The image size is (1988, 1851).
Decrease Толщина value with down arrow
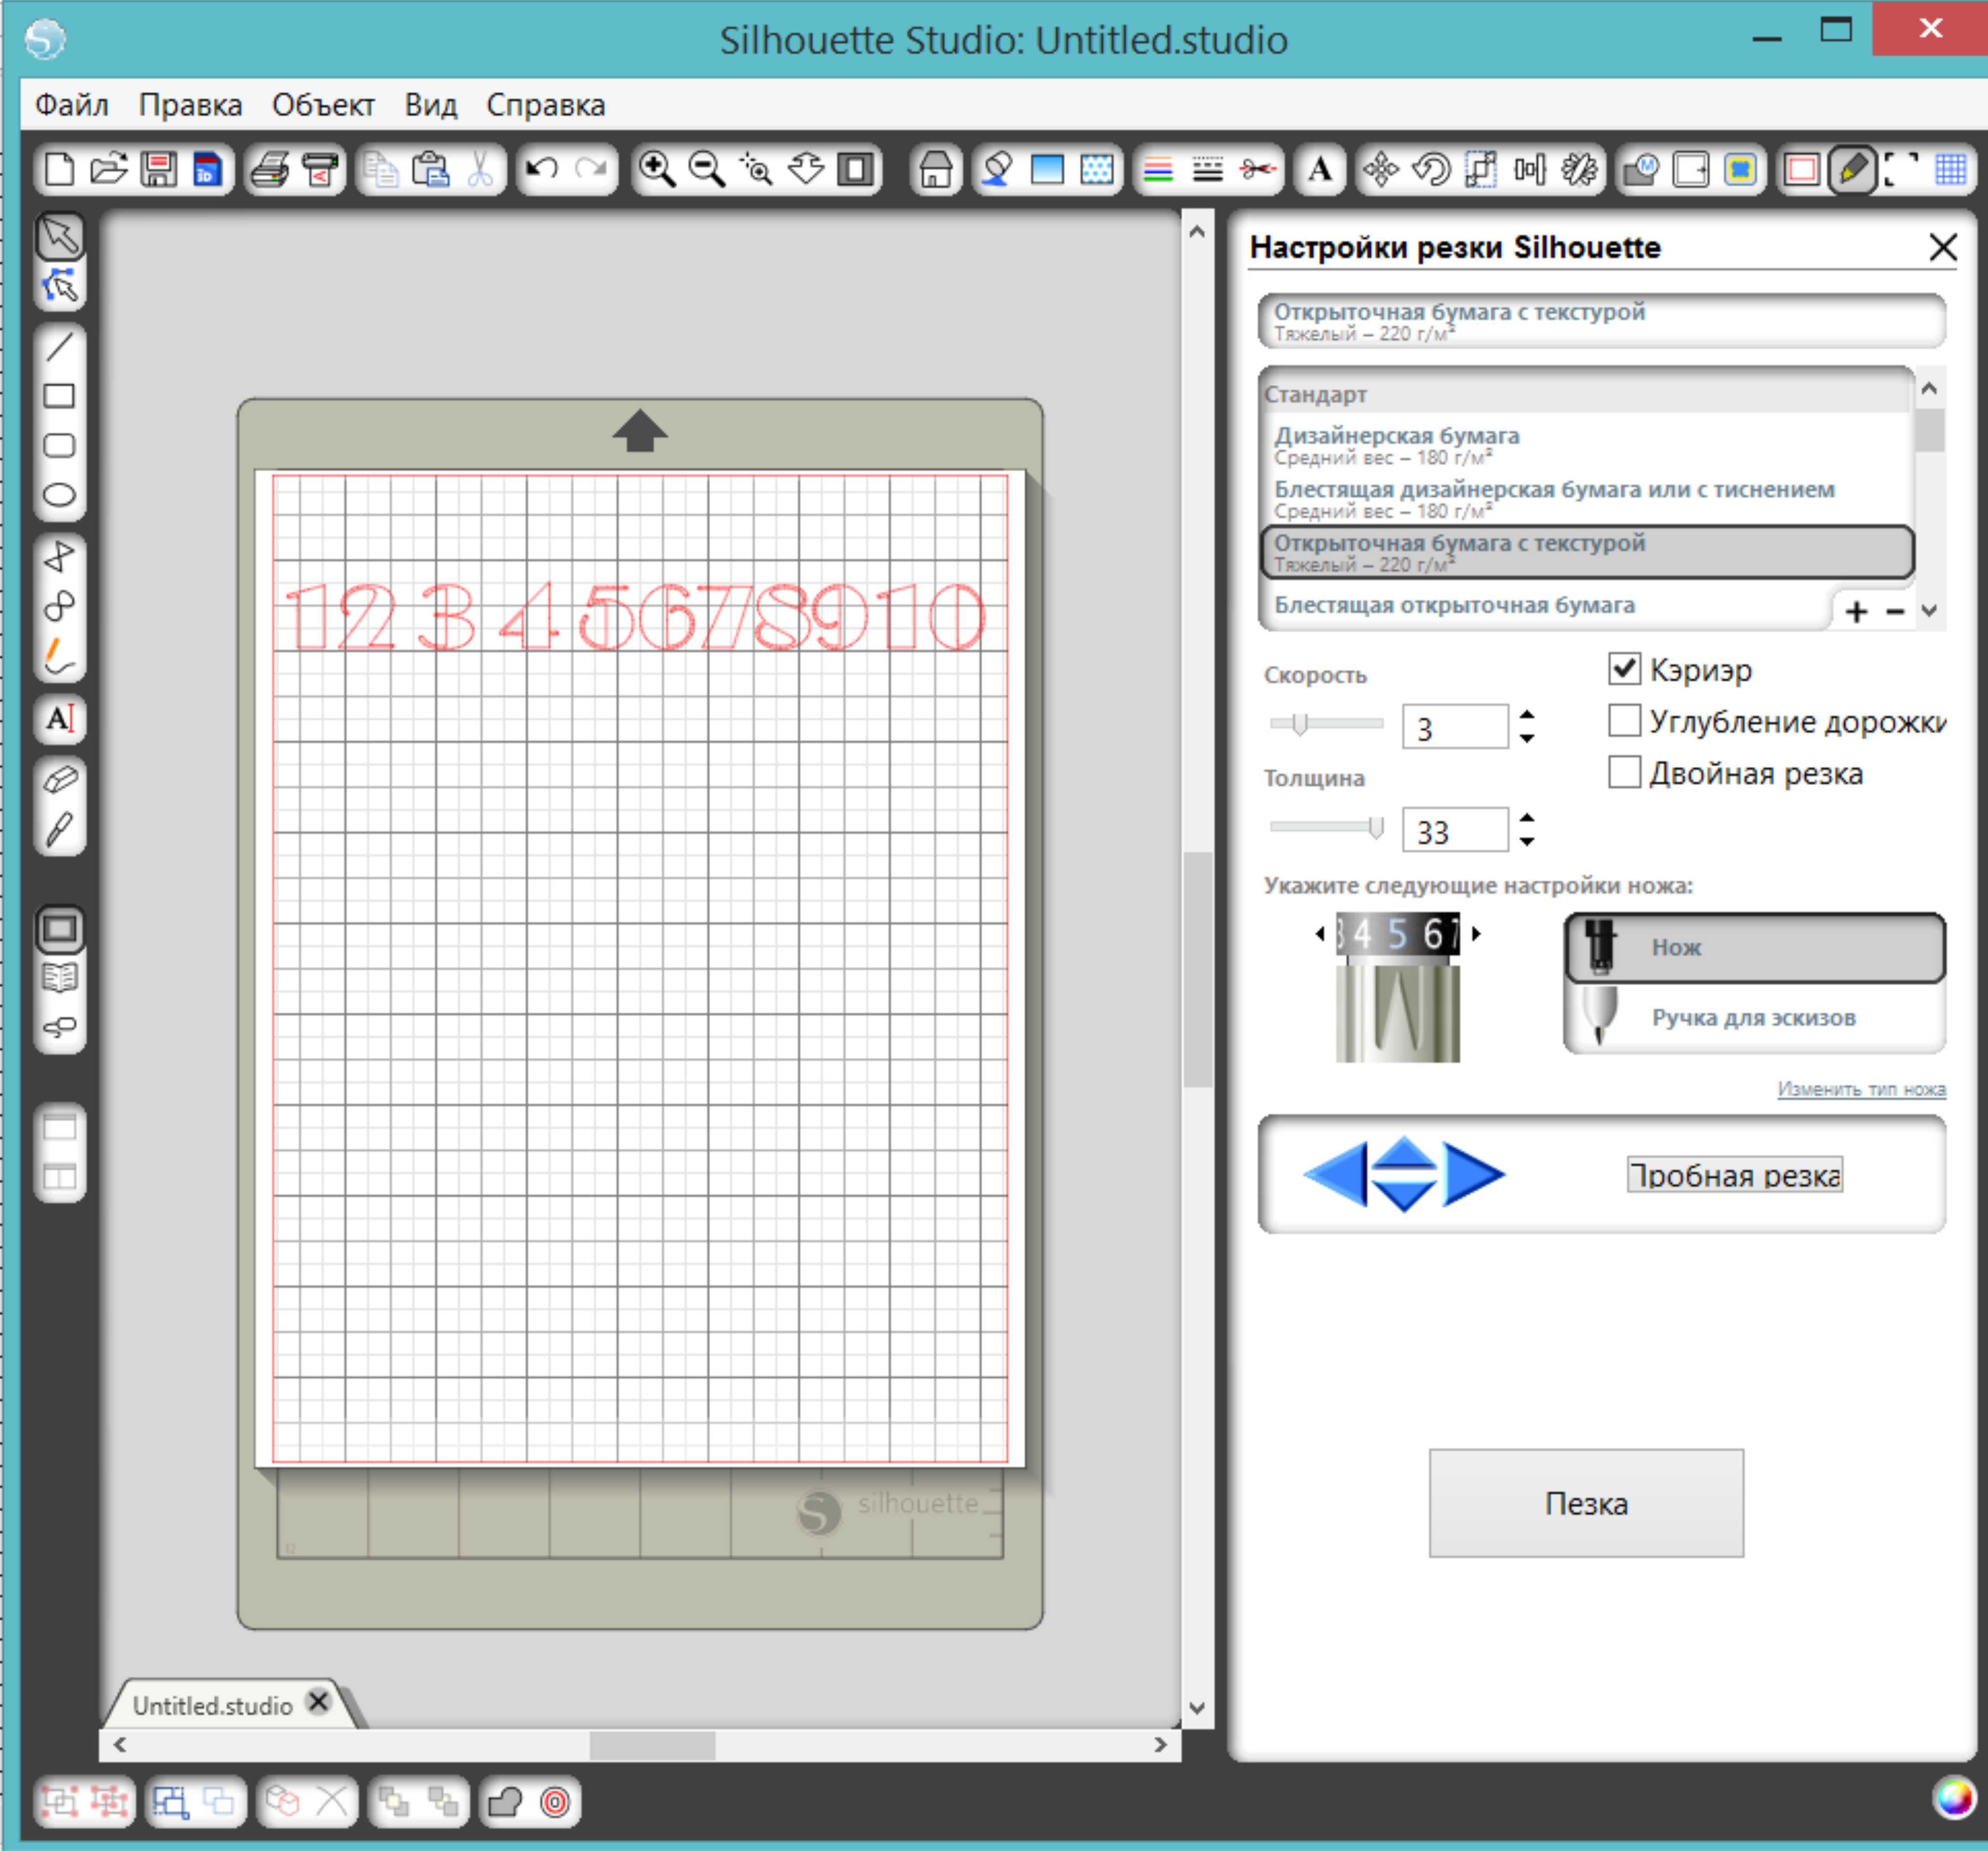1527,842
